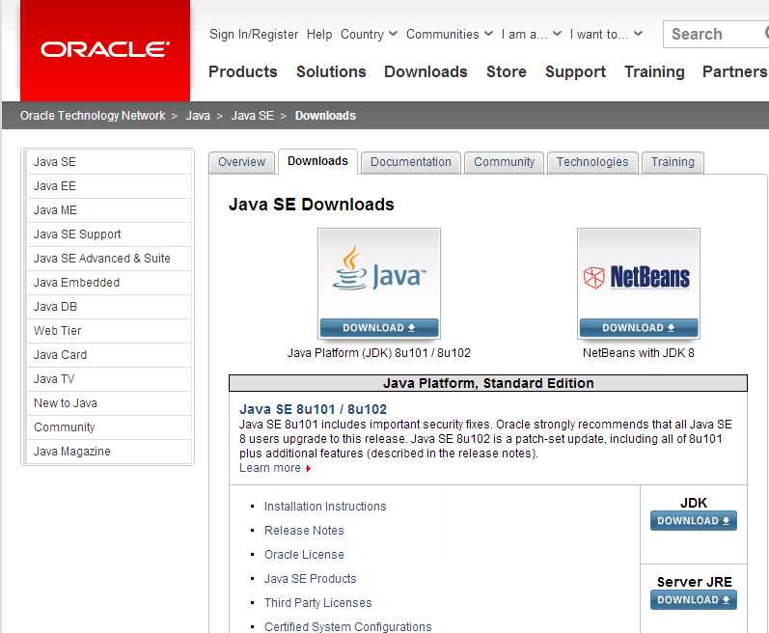Open Certified System Configurations link
Image resolution: width=769 pixels, height=633 pixels.
[347, 626]
